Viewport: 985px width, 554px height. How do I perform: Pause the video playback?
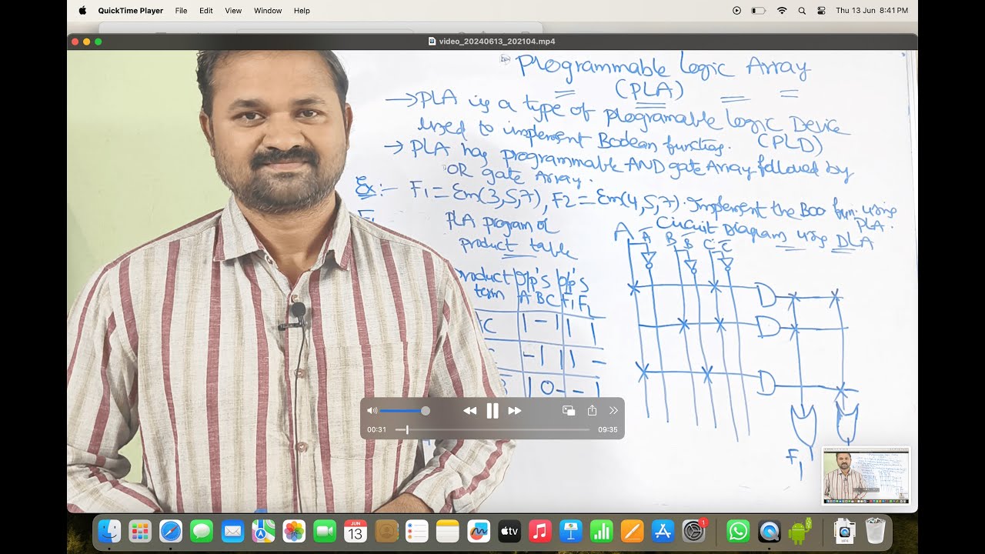tap(492, 411)
